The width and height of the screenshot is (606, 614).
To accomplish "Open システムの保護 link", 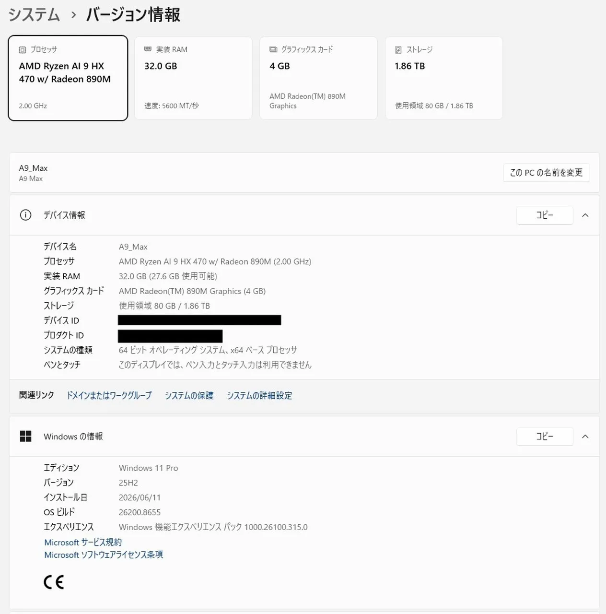I will [189, 395].
